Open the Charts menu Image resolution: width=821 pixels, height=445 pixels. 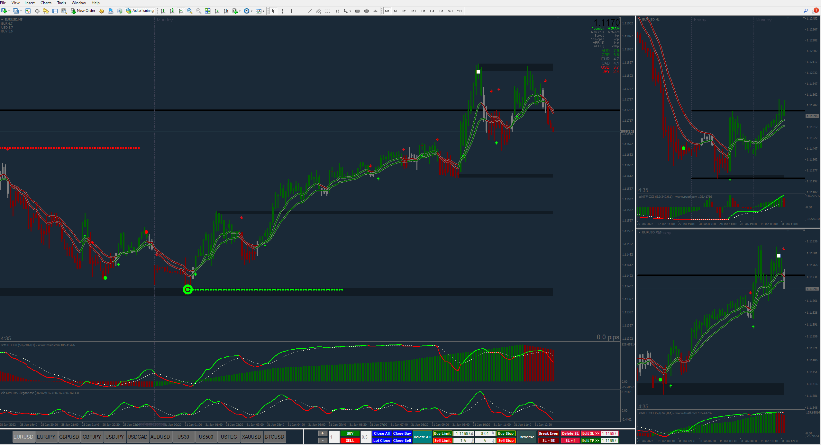click(46, 3)
